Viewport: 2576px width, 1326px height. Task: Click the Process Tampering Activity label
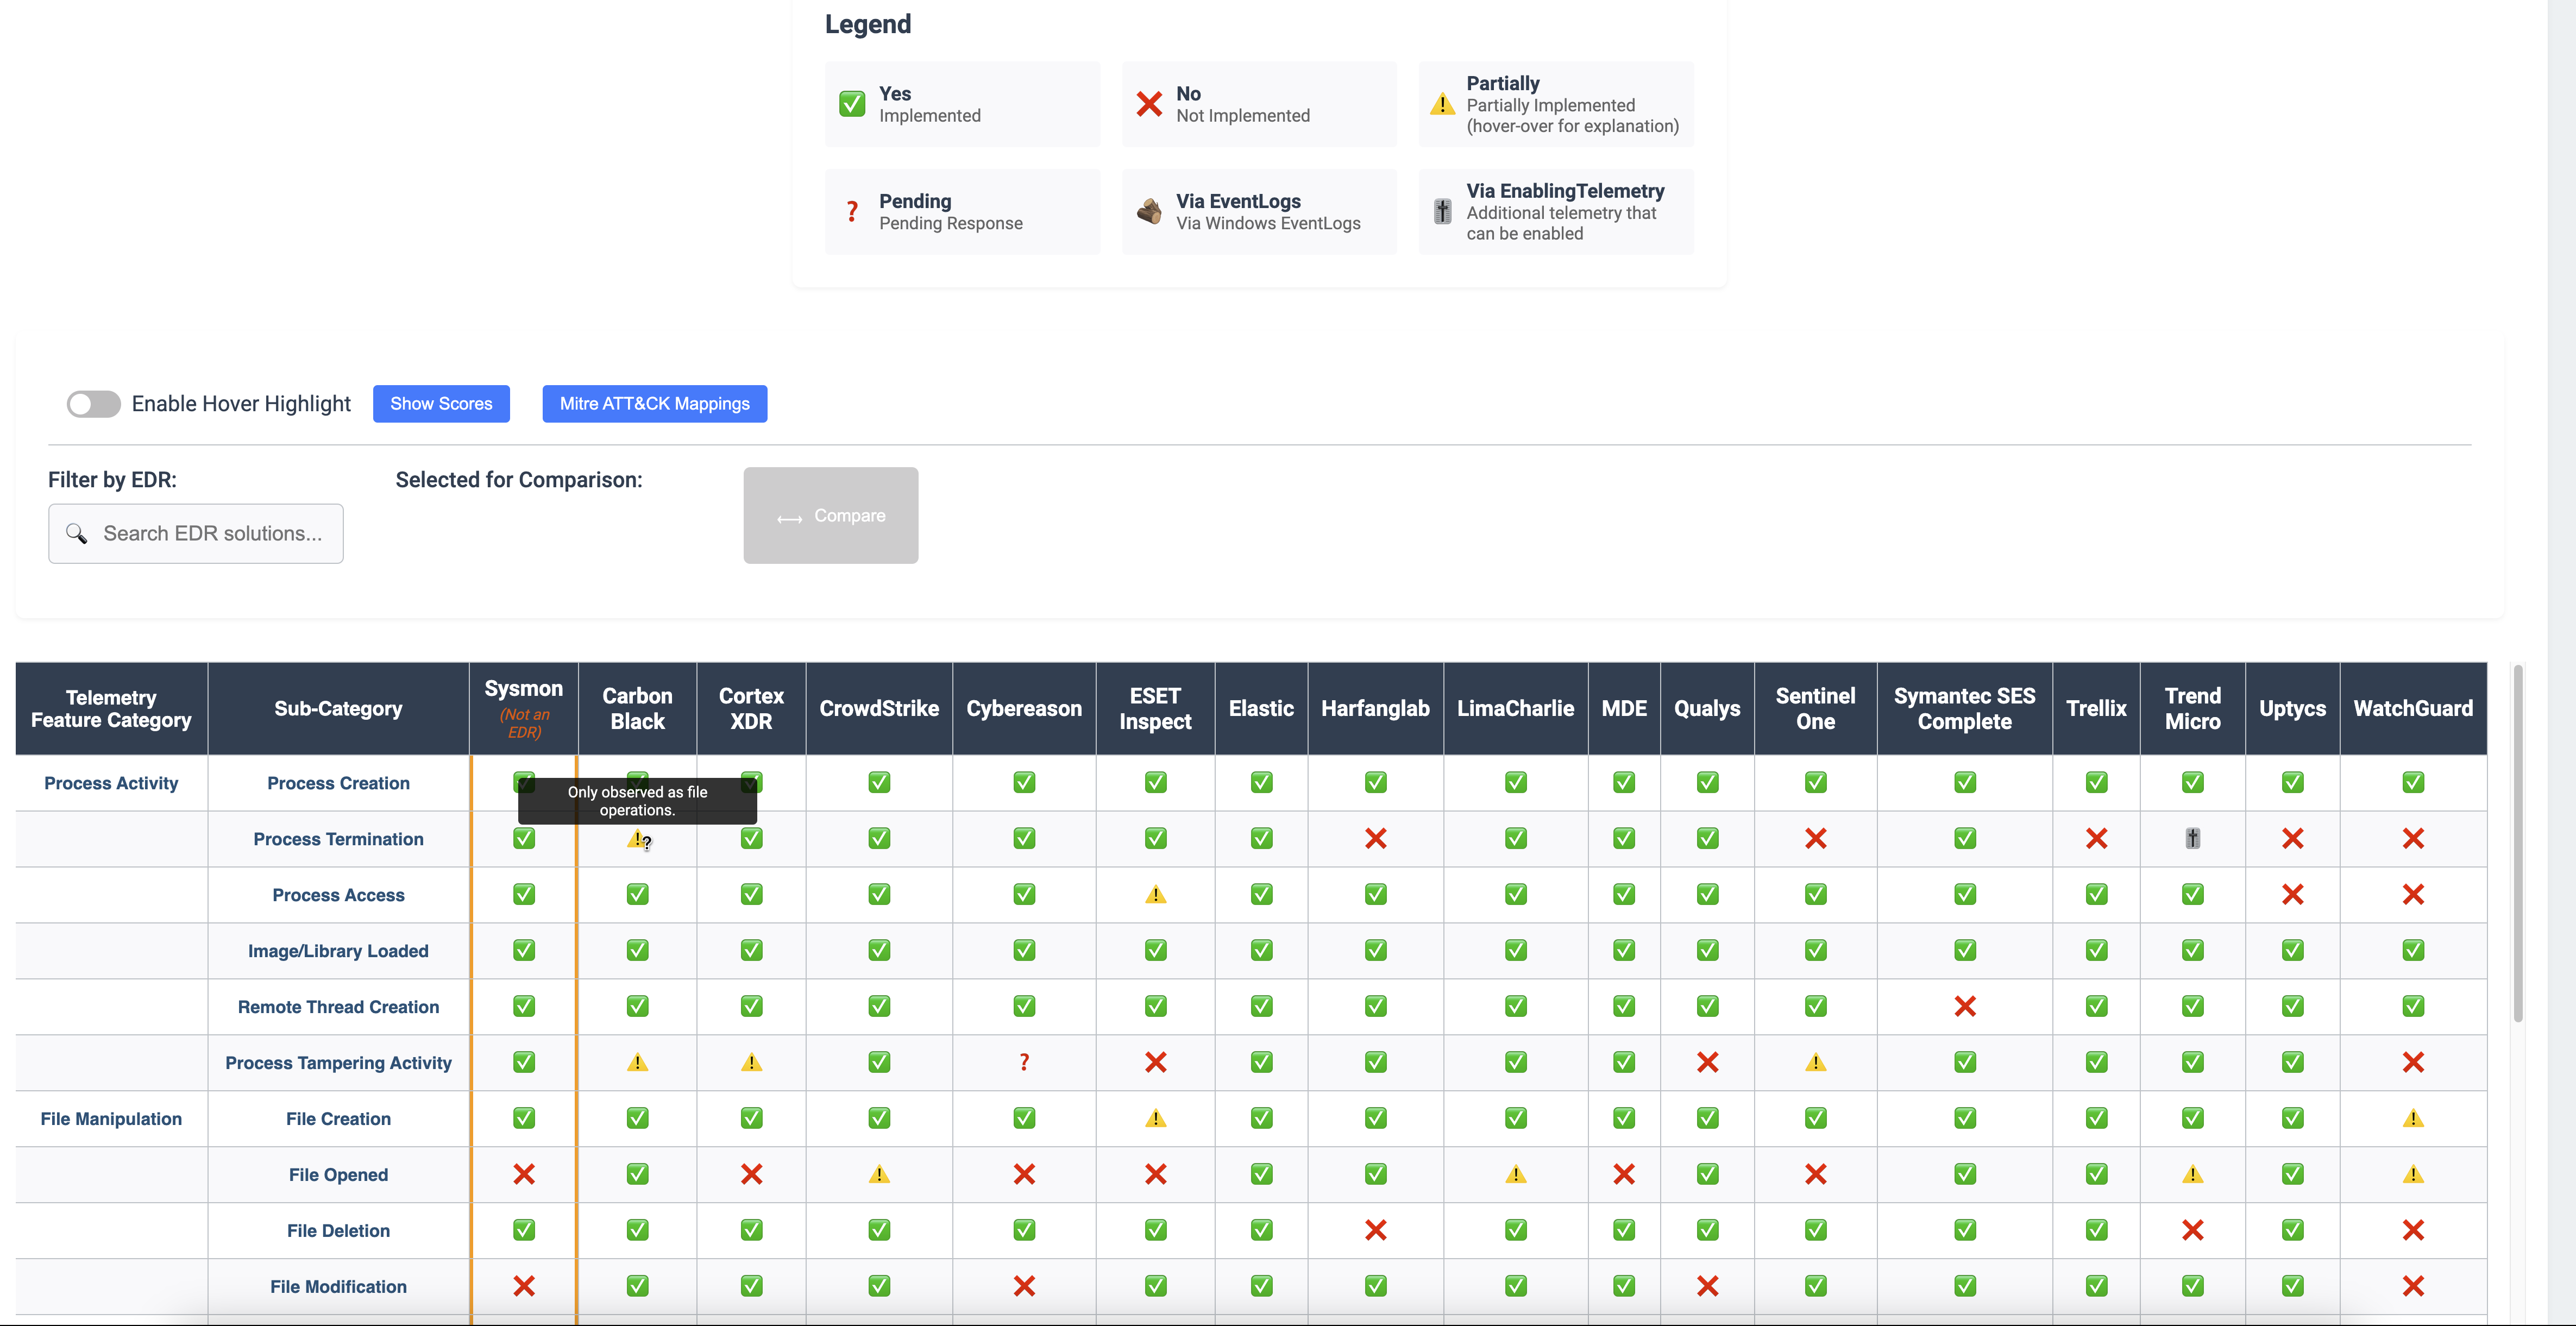tap(338, 1063)
